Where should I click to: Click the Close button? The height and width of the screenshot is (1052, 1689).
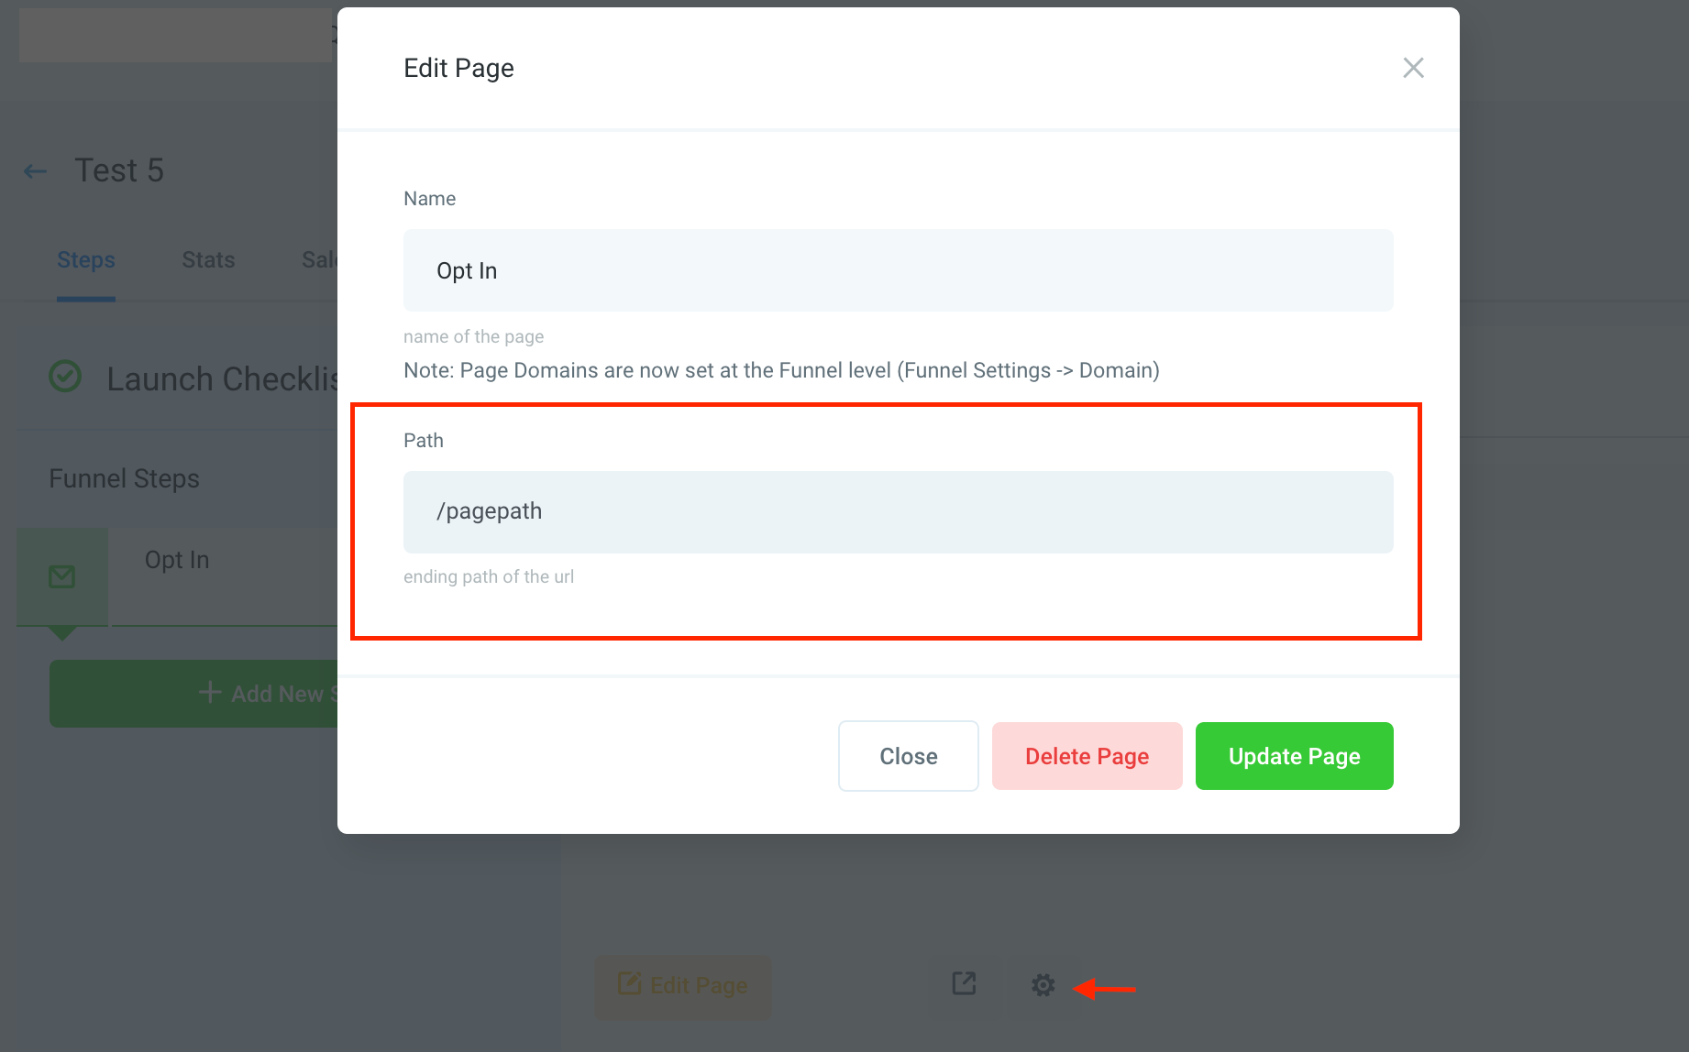tap(908, 756)
